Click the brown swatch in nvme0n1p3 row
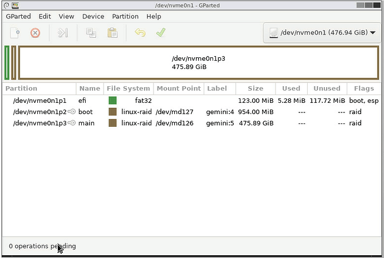This screenshot has width=384, height=258. (112, 123)
